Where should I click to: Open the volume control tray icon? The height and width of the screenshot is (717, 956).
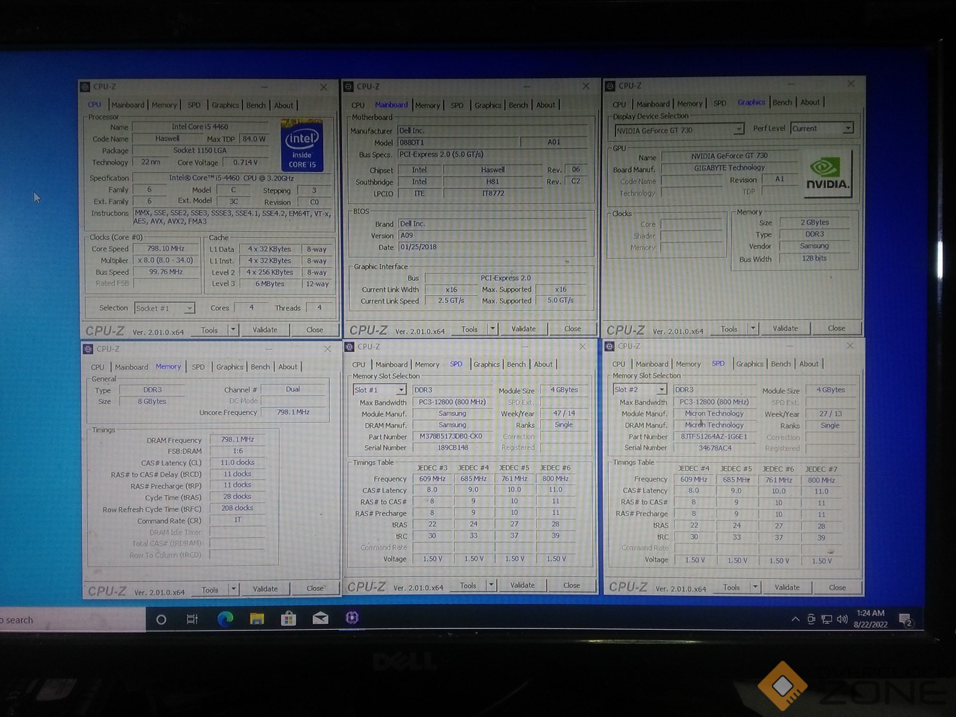pos(842,619)
